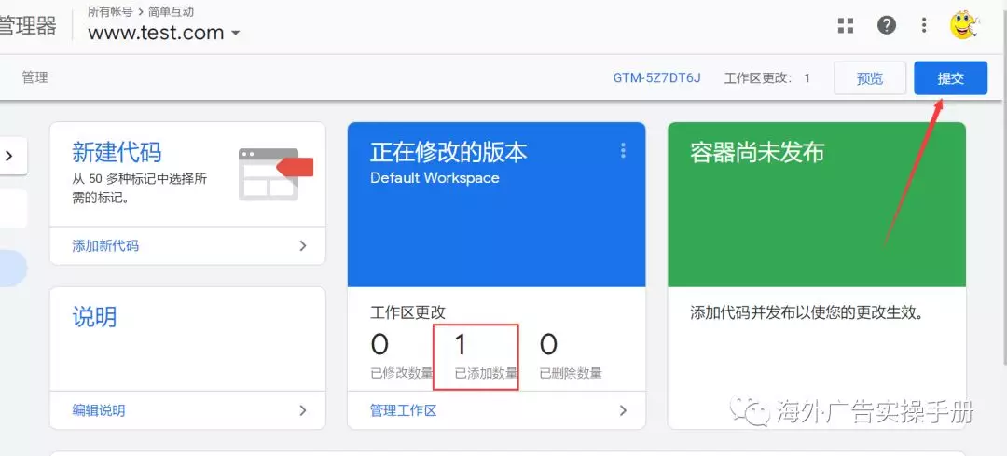Click the 所有帐号 breadcrumb
Image resolution: width=1007 pixels, height=456 pixels.
[110, 11]
